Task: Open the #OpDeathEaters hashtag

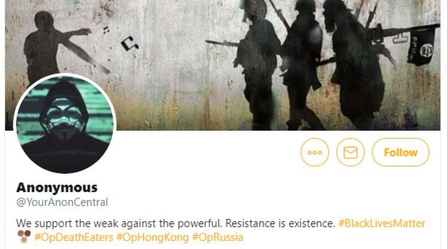Action: pos(74,237)
